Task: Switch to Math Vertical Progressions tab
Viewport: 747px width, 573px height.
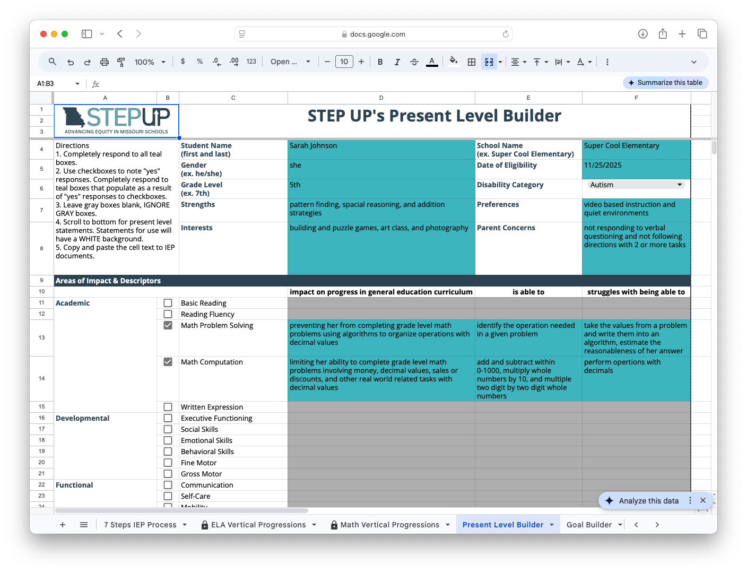Action: 389,525
